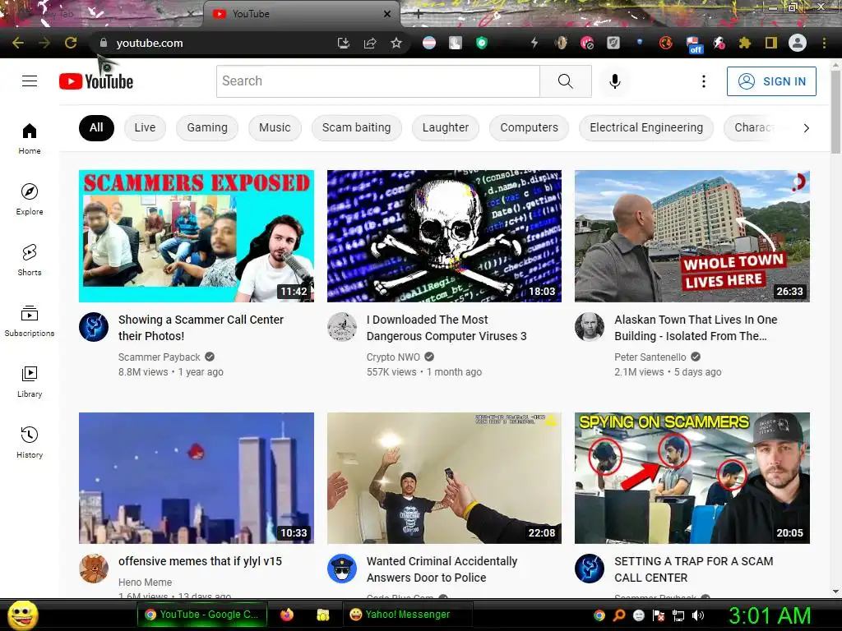
Task: Switch to Yahoo! Messenger on the taskbar
Action: tap(407, 615)
